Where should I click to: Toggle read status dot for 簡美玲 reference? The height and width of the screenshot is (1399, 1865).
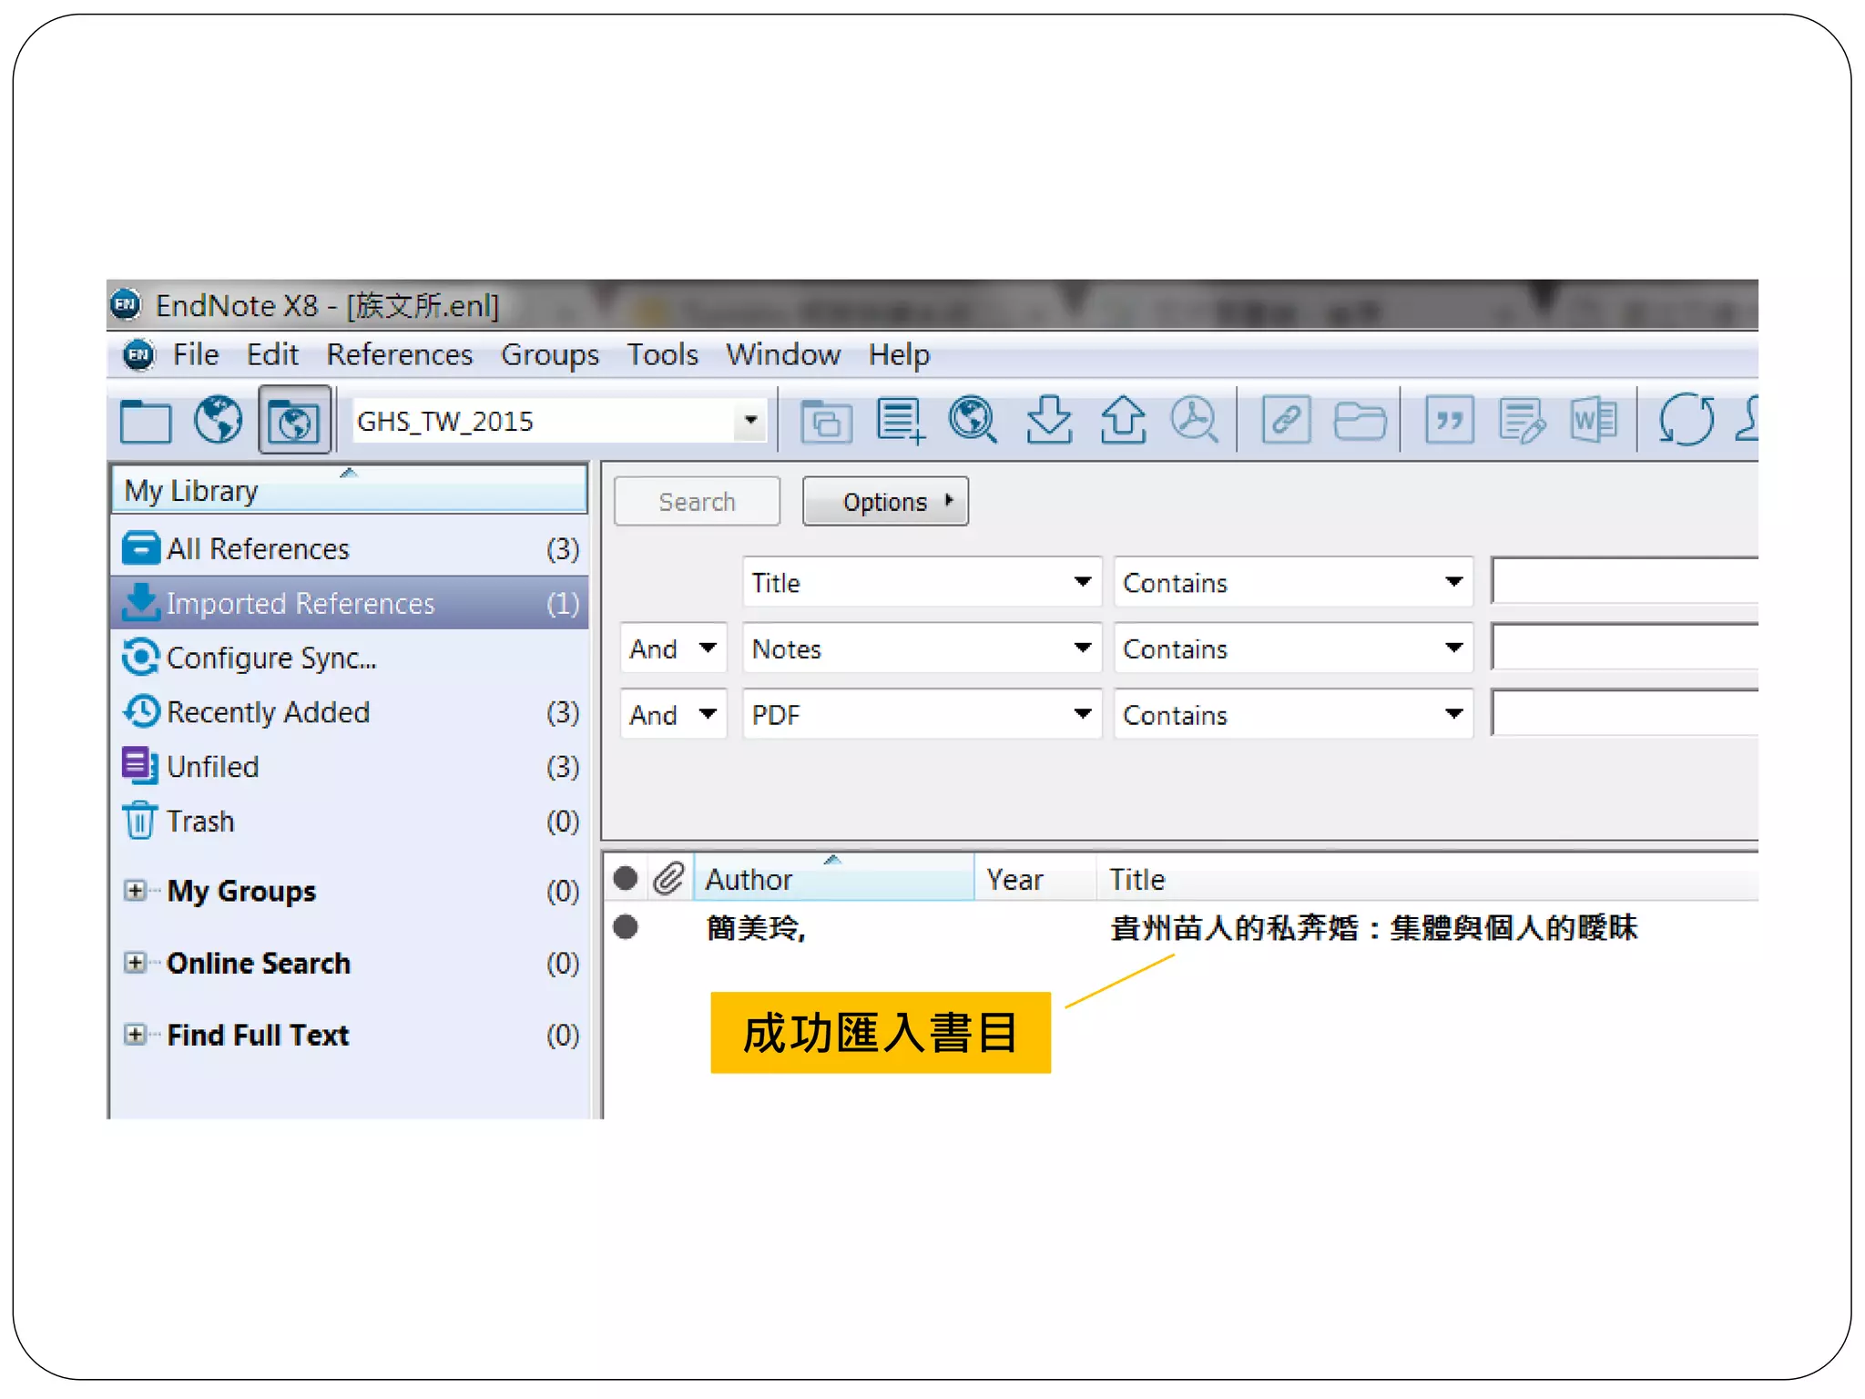tap(626, 927)
